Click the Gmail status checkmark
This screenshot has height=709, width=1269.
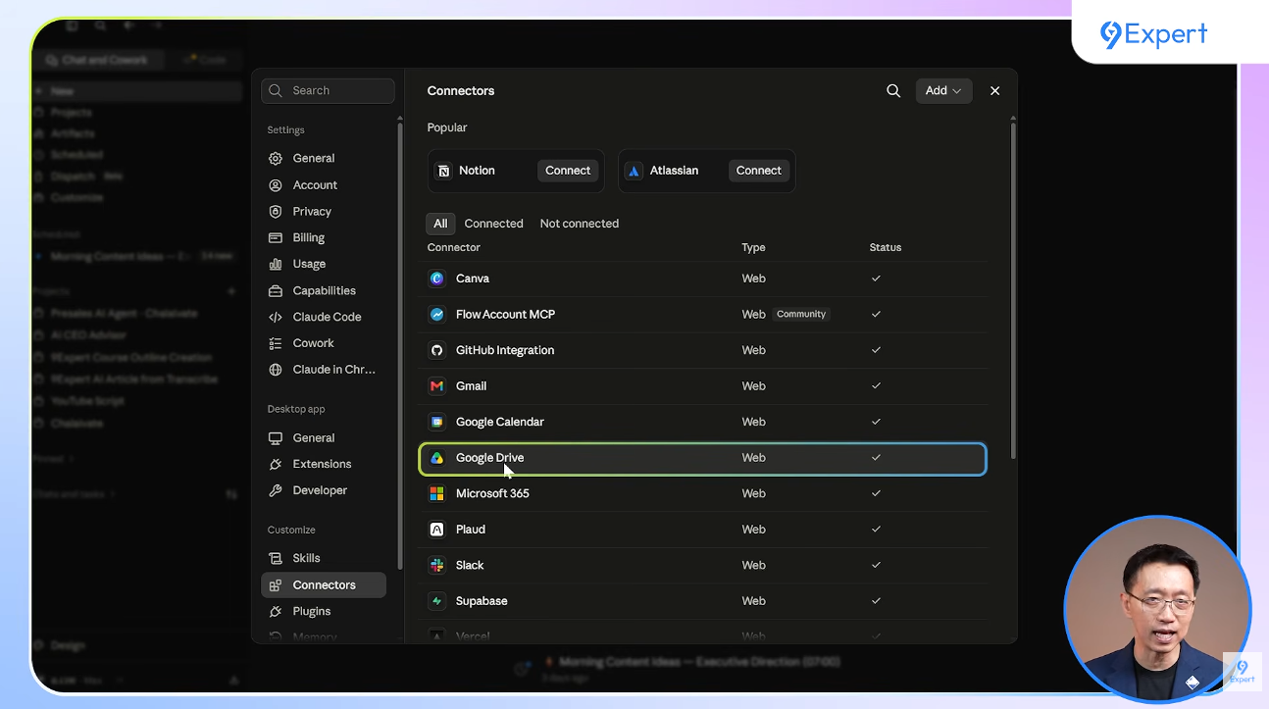876,386
